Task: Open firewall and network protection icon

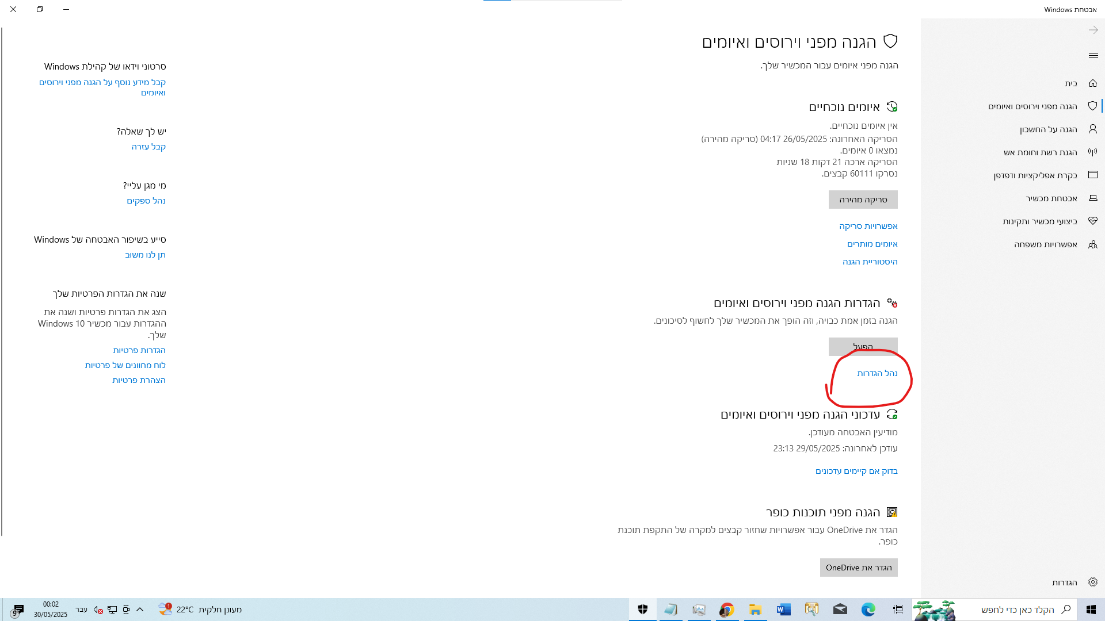Action: [x=1092, y=152]
